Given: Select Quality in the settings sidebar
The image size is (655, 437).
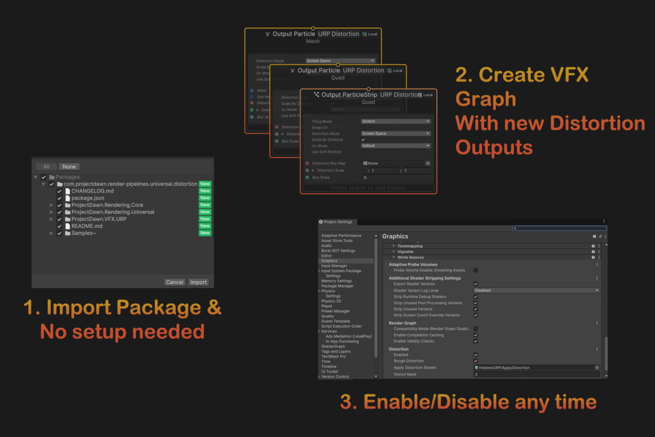Looking at the screenshot, I should click(327, 316).
